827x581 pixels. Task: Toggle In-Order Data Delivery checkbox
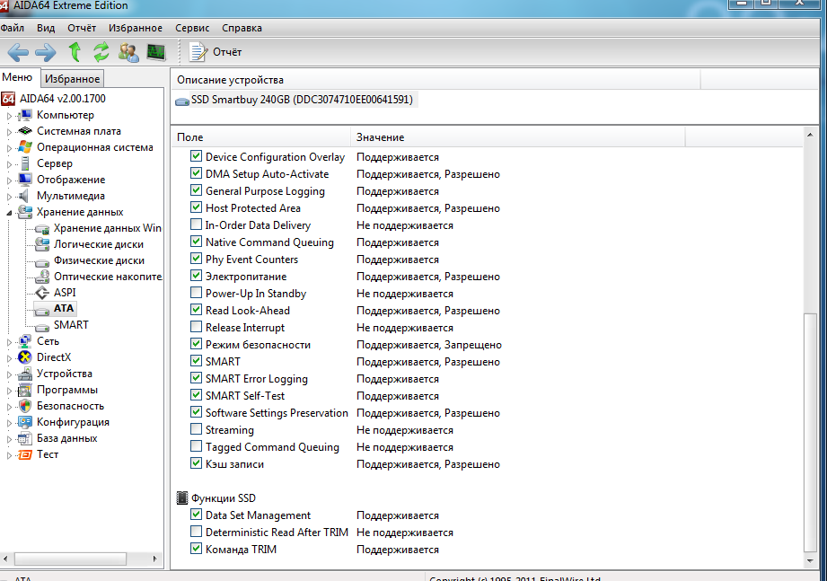(197, 224)
